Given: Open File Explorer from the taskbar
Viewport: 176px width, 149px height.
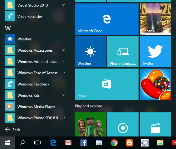Looking at the screenshot, I should point(160,143).
